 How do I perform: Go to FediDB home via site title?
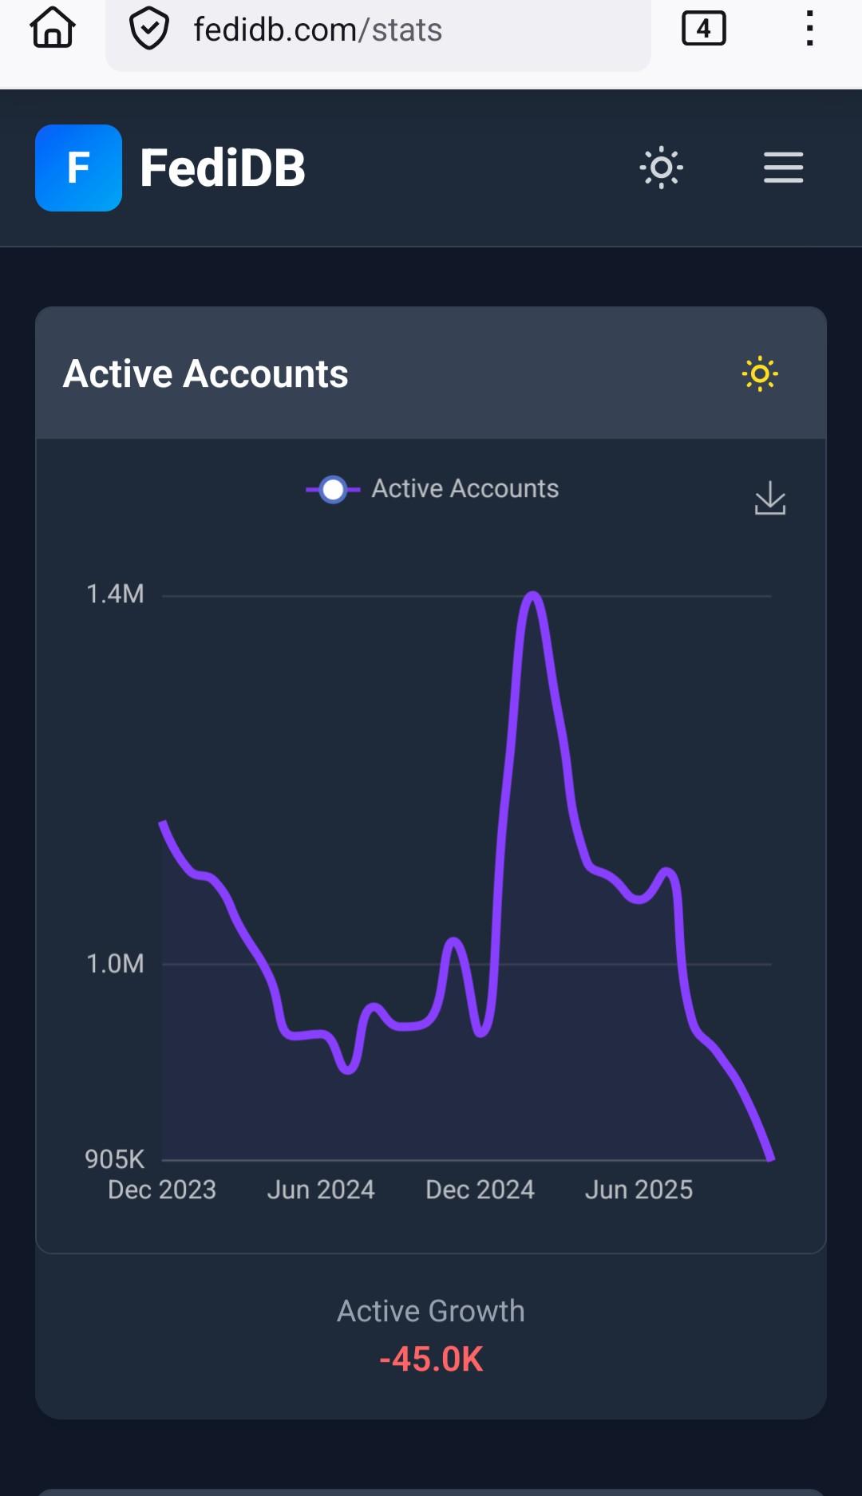(x=223, y=168)
